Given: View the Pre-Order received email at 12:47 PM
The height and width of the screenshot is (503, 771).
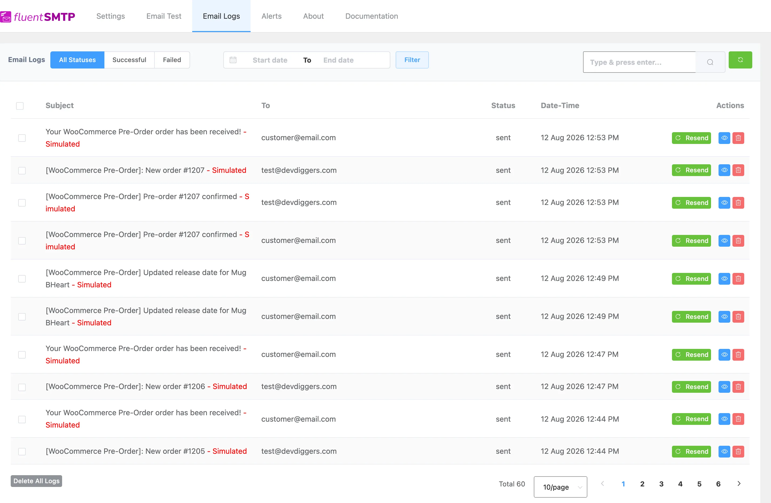Looking at the screenshot, I should point(724,355).
